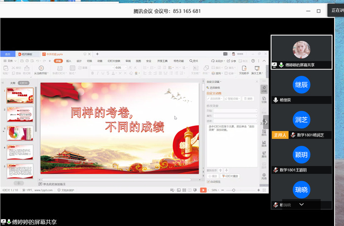Click 选择窗格 icon in animation pane
344x226 pixels.
(x=208, y=87)
